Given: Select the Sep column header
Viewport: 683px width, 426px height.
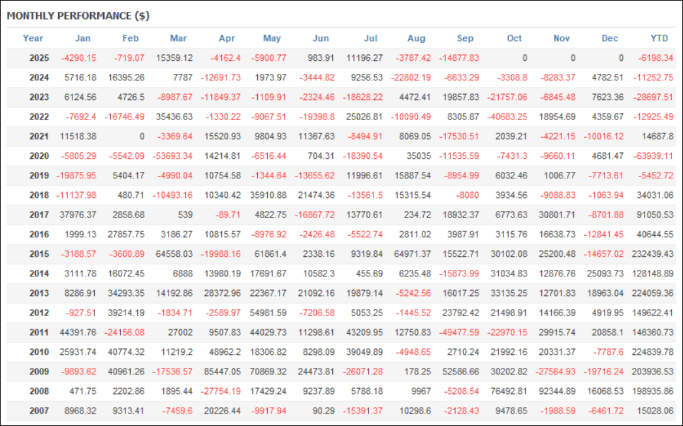Looking at the screenshot, I should (x=466, y=38).
